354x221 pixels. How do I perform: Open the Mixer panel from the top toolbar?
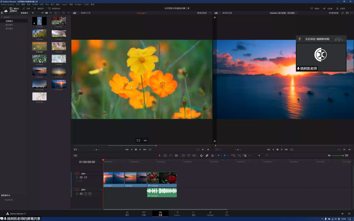click(315, 9)
